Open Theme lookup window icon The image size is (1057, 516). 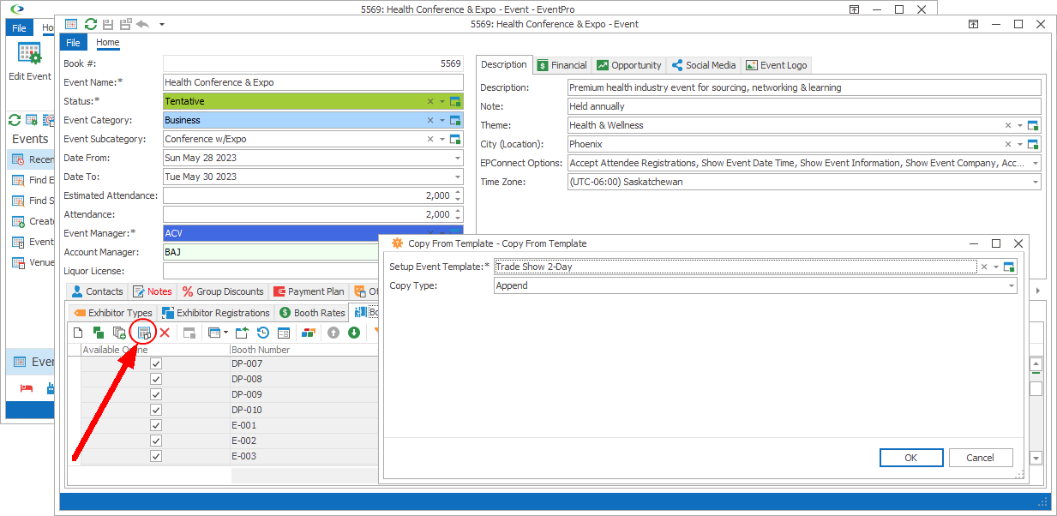pos(1033,125)
